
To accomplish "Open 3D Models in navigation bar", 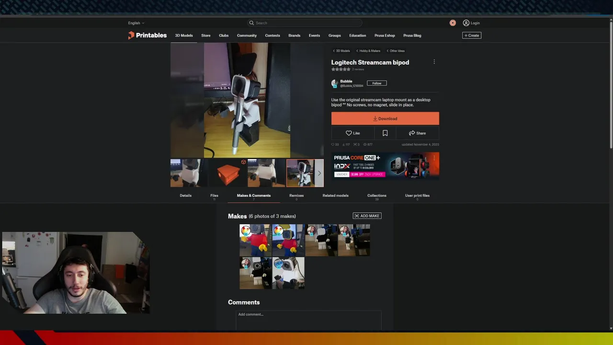I will [184, 35].
